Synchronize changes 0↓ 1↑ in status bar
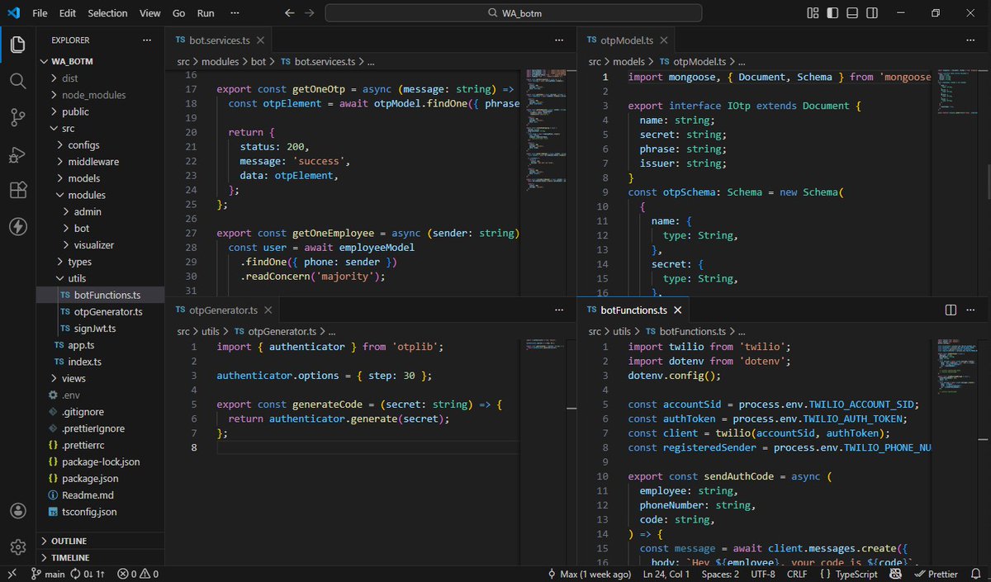The image size is (991, 582). click(88, 574)
